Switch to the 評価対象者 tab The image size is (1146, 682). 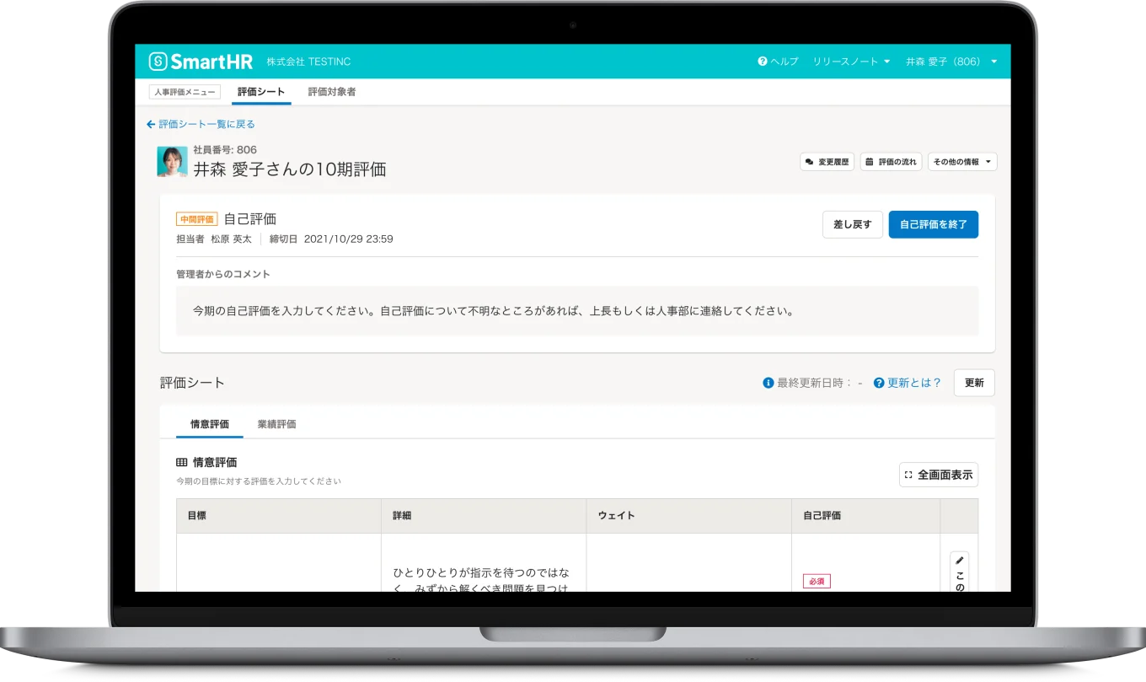point(332,92)
